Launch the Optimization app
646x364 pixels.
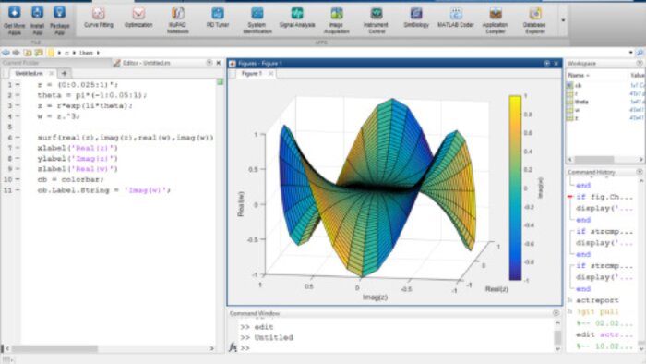coord(138,18)
